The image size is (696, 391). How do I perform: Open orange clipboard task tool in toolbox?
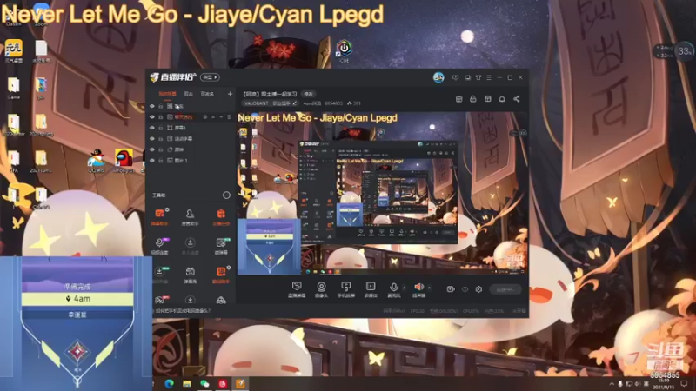click(221, 216)
